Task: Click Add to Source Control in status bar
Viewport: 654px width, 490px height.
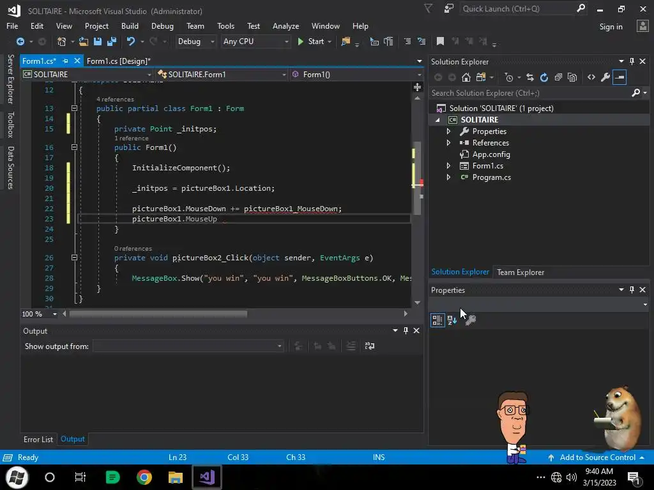Action: point(597,457)
